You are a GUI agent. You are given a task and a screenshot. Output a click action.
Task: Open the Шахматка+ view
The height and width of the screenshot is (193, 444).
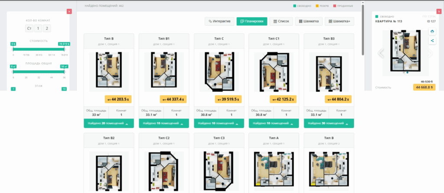point(340,21)
